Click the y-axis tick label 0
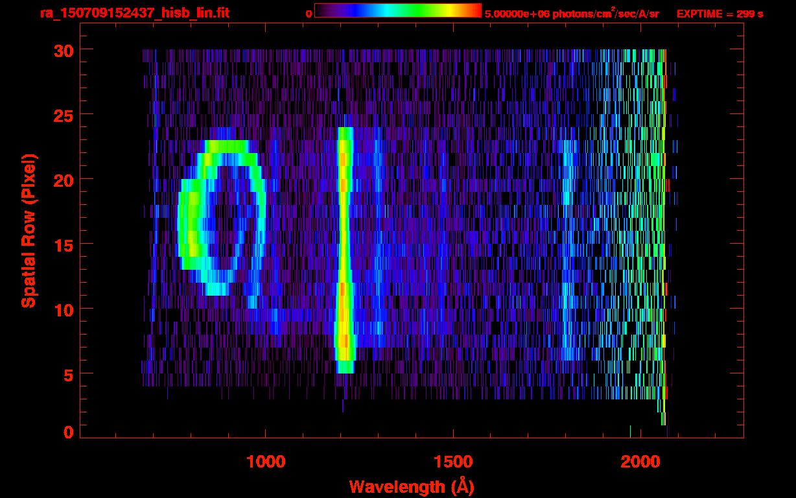 (x=68, y=432)
